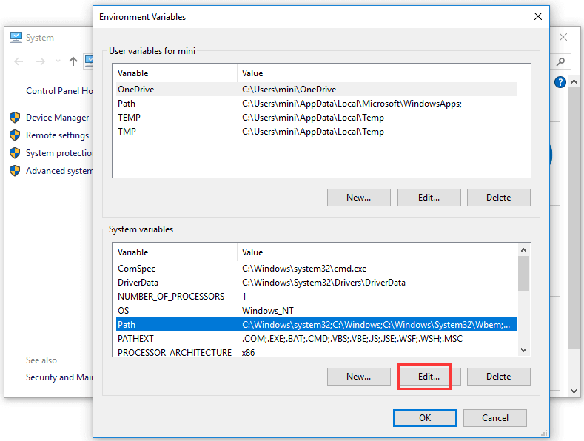
Task: Confirm with the OK button
Action: (425, 418)
